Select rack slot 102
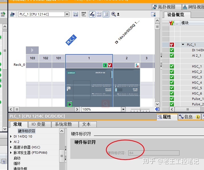The height and width of the screenshot is (170, 204). pos(46,58)
